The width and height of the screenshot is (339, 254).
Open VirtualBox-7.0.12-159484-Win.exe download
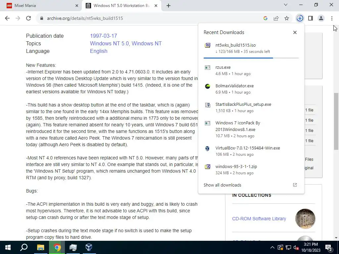click(x=251, y=151)
